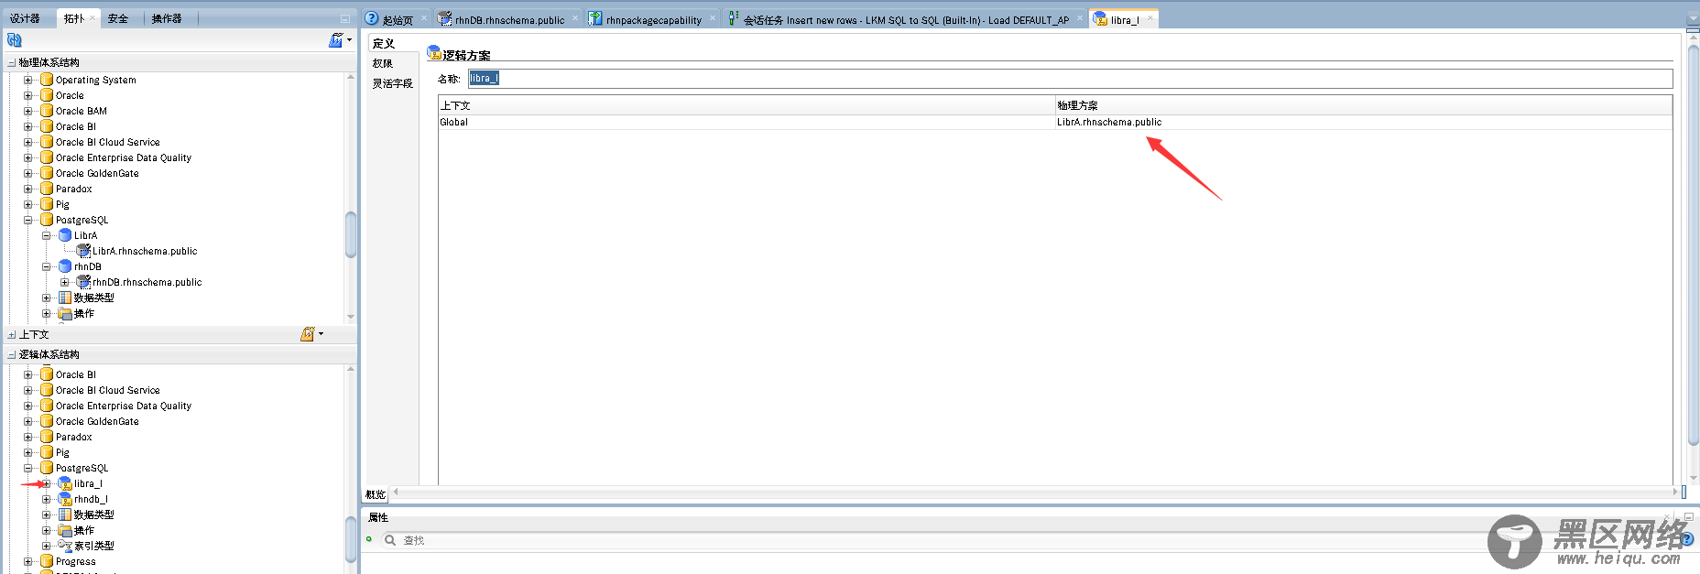The height and width of the screenshot is (574, 1700).
Task: Click the search magnifier icon in 属性 panel
Action: coord(390,540)
